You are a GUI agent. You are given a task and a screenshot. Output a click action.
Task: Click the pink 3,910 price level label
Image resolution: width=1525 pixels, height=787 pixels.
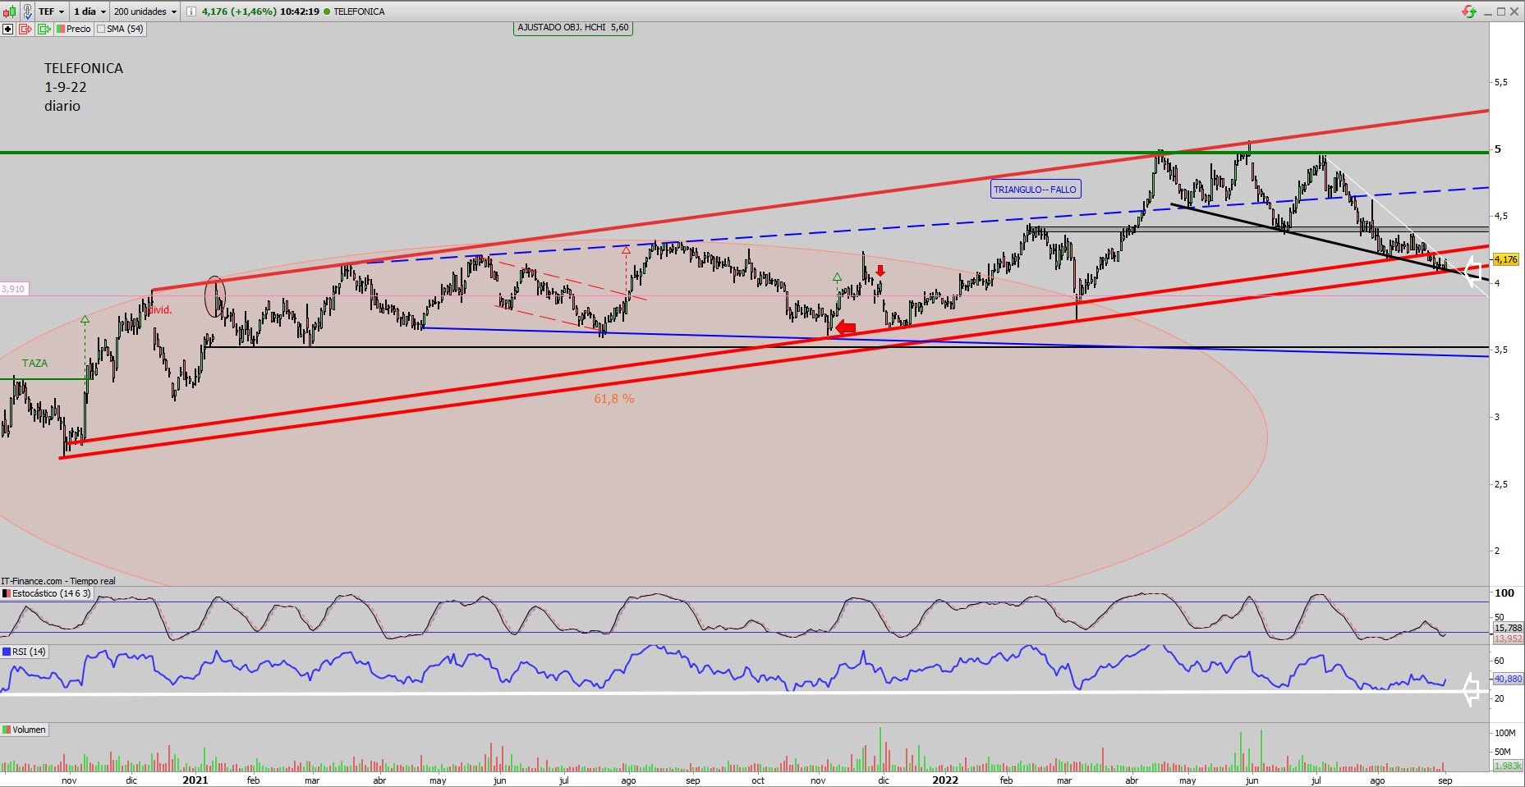pyautogui.click(x=13, y=289)
